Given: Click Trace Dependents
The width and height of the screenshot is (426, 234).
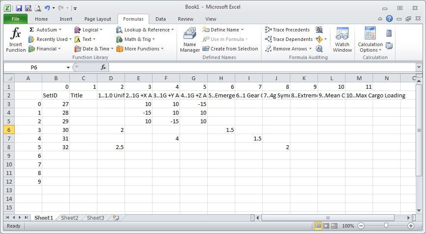Looking at the screenshot, I should coord(289,39).
